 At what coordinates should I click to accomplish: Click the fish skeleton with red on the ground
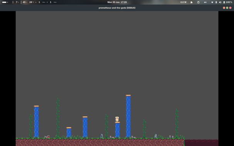click(47, 137)
